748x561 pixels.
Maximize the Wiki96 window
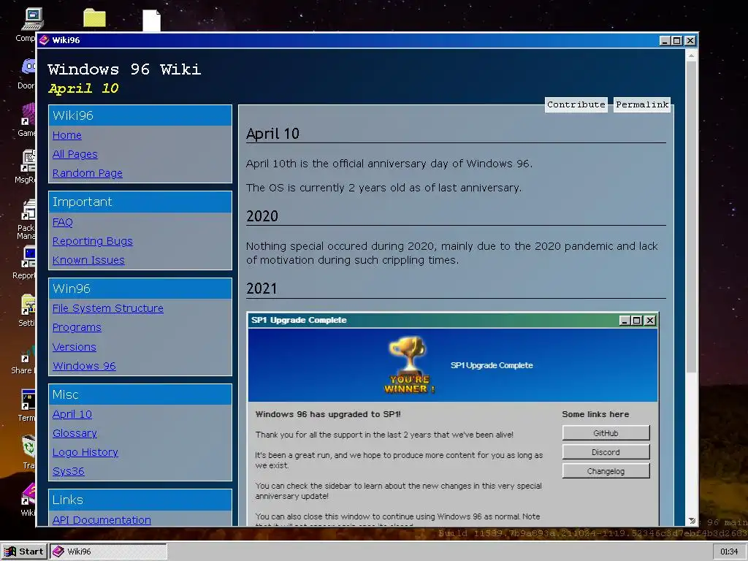point(676,41)
